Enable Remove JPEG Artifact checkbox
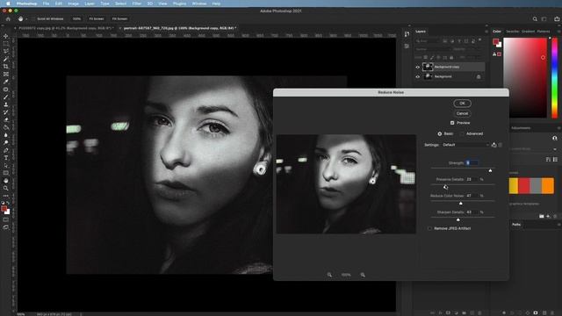Viewport: 562px width, 316px height. pyautogui.click(x=429, y=228)
